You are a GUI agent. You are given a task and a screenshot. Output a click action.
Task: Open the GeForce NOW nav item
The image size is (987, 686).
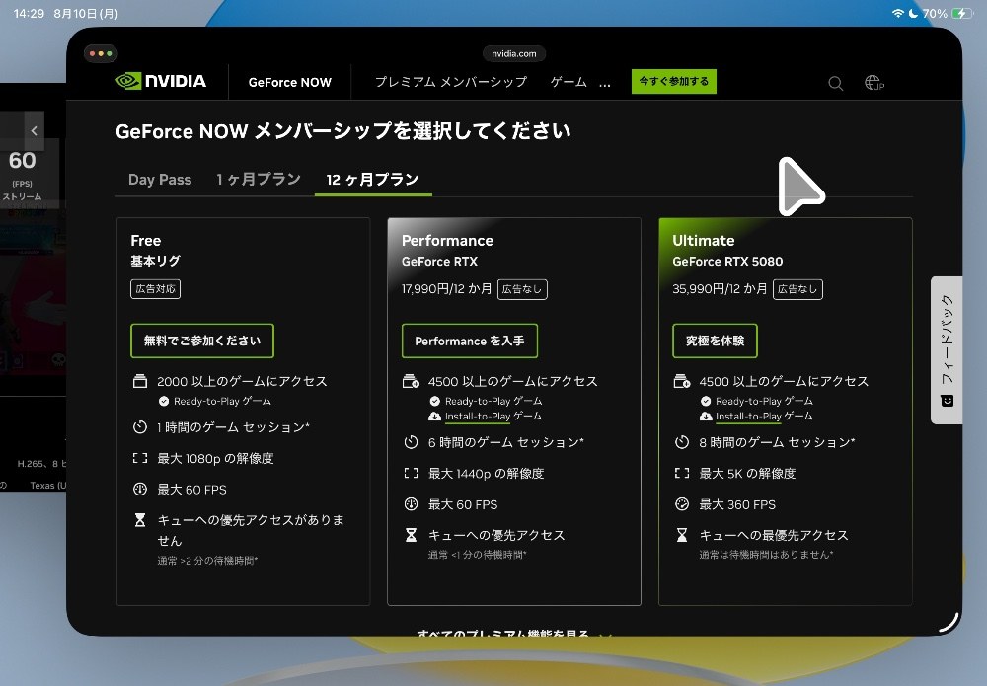(x=289, y=83)
